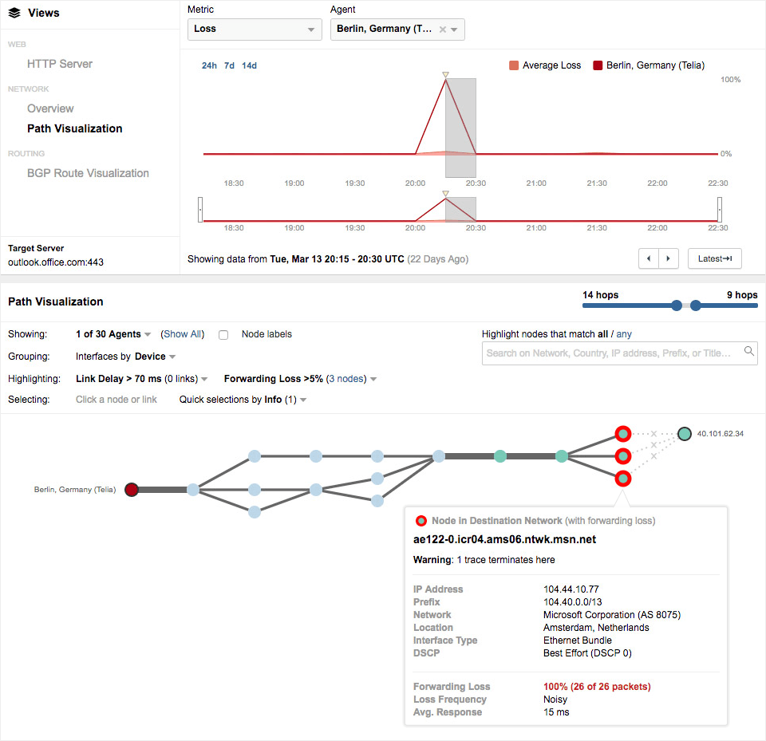Click the Latest button
Viewport: 766px width, 741px height.
click(714, 259)
